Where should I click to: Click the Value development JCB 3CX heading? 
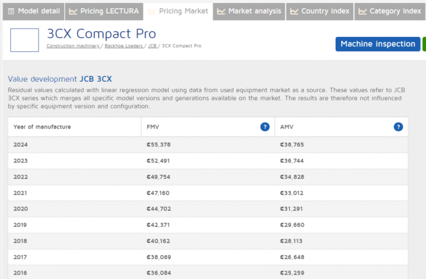(60, 79)
